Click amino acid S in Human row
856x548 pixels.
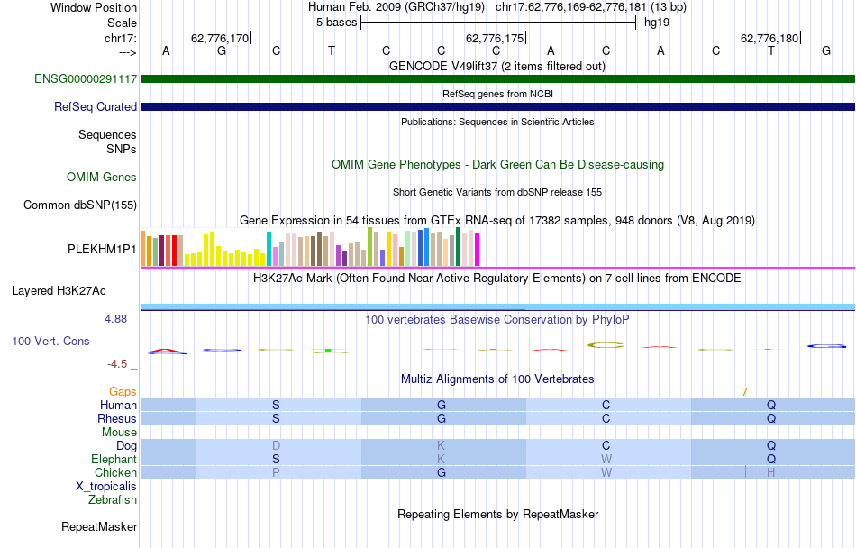coord(276,406)
